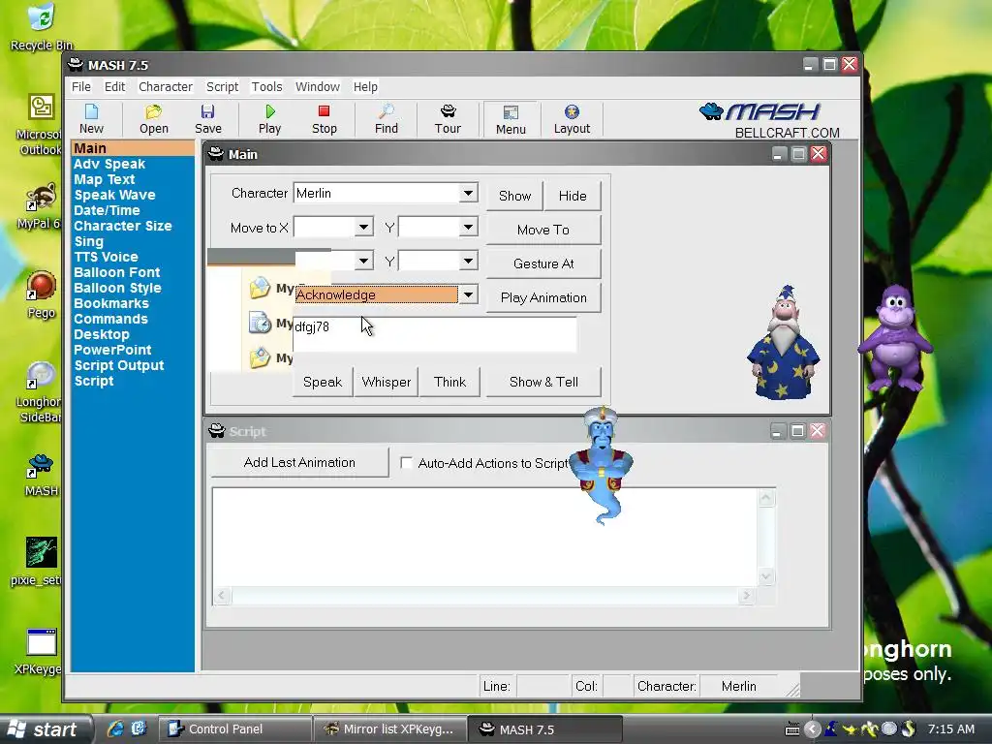Select the Pego desktop shortcut
Image resolution: width=992 pixels, height=744 pixels.
pos(41,294)
